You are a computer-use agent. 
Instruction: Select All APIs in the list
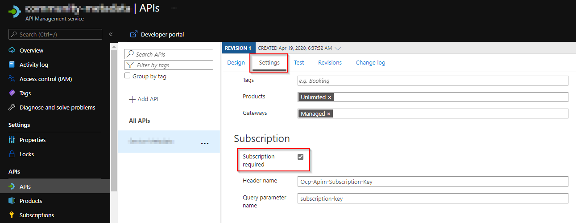(x=139, y=121)
